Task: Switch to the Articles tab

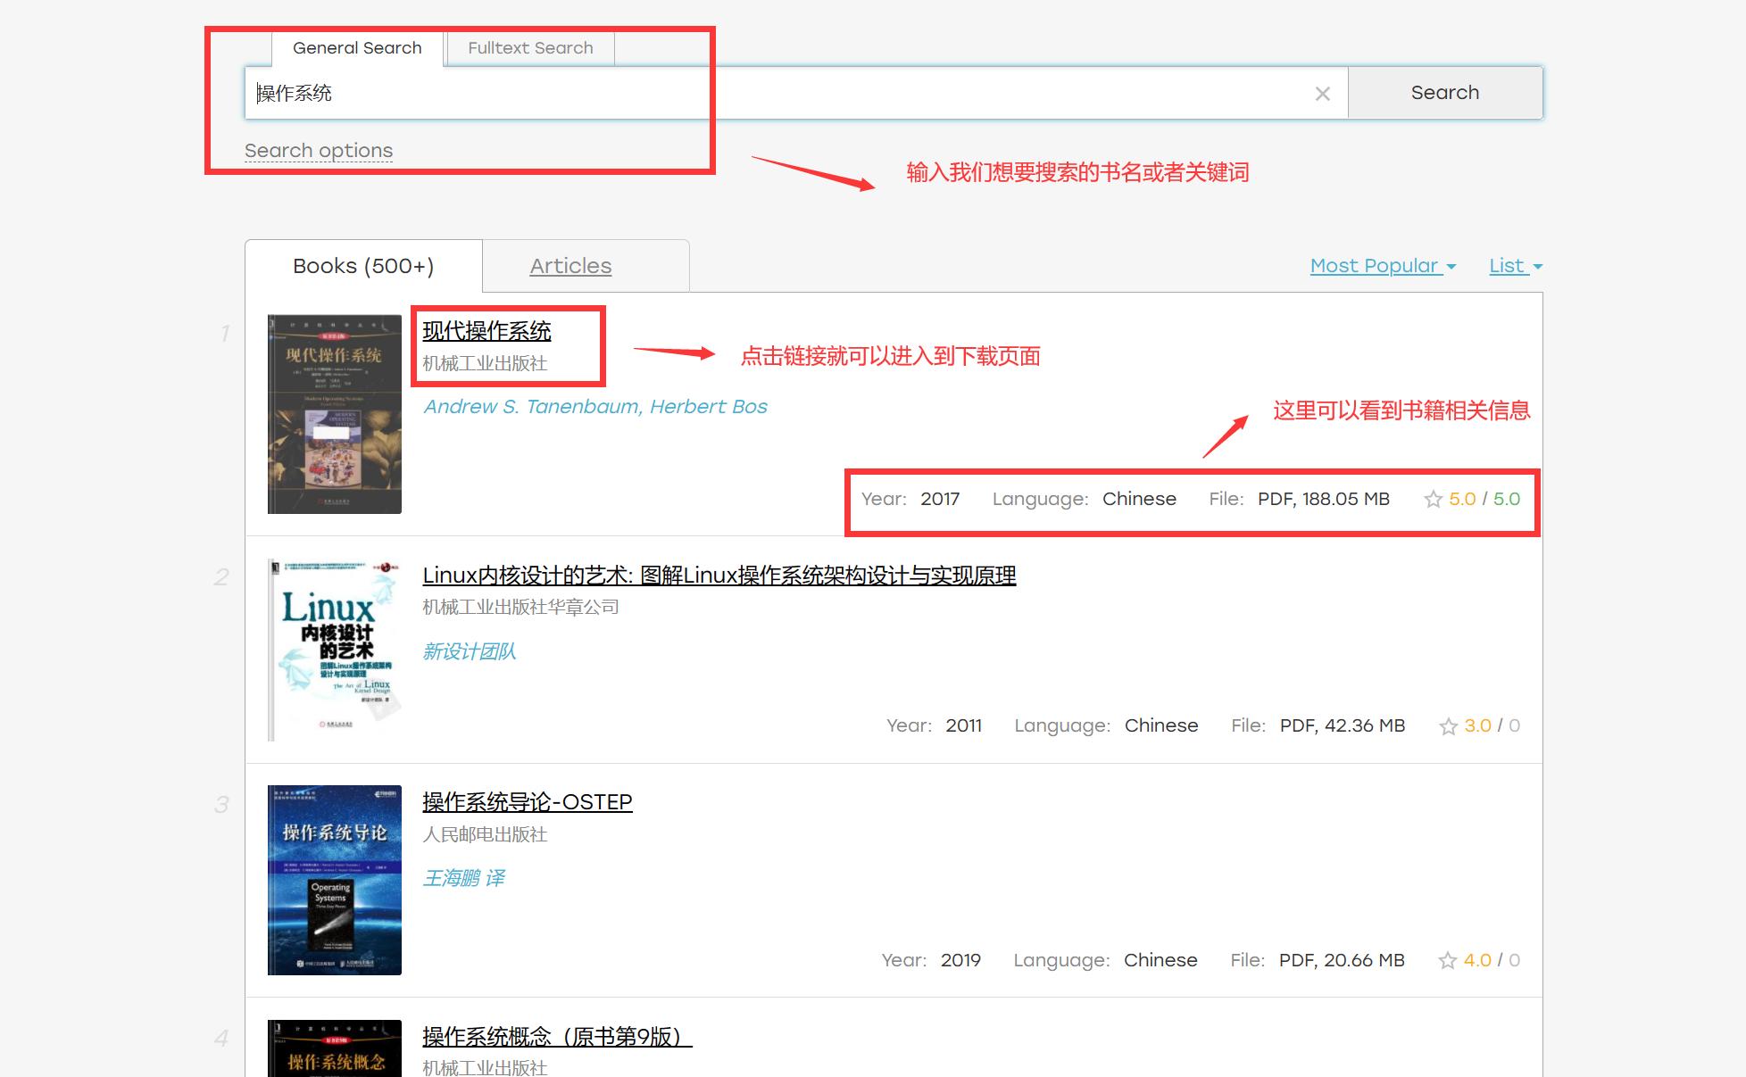Action: click(571, 265)
